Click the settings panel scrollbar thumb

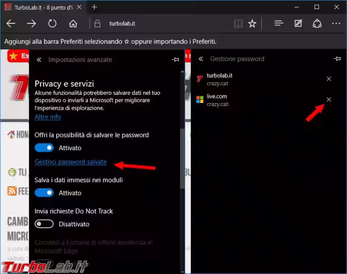[182, 158]
